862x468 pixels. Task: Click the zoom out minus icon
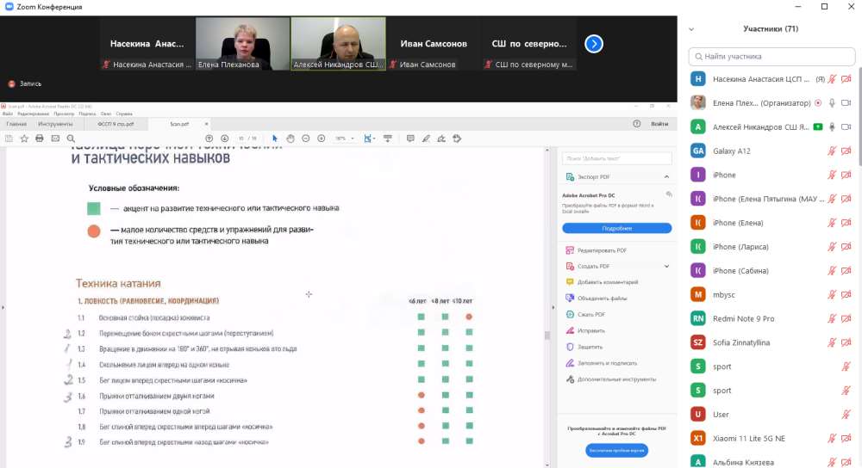point(306,138)
